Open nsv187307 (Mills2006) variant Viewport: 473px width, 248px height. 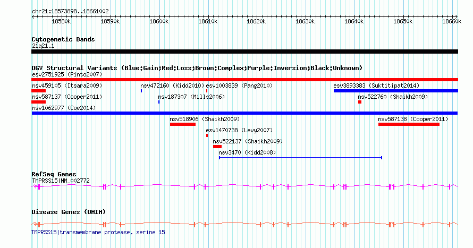[x=191, y=97]
